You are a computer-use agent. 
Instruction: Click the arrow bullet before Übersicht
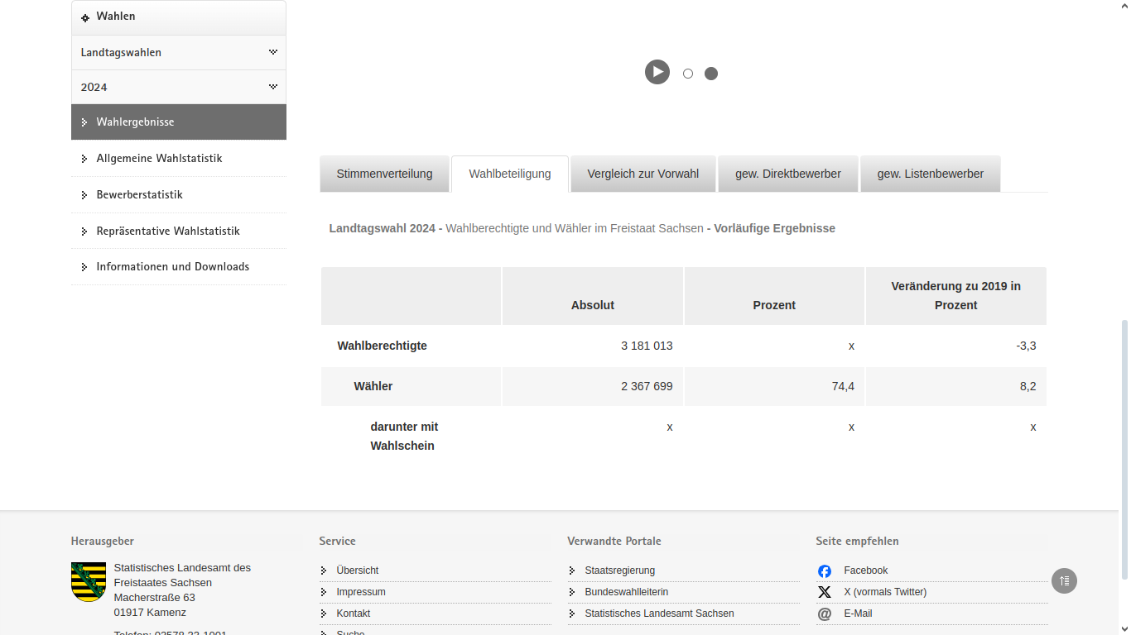click(x=324, y=571)
